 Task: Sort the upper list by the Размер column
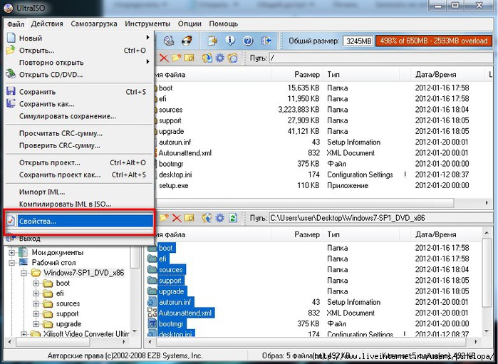coord(306,75)
